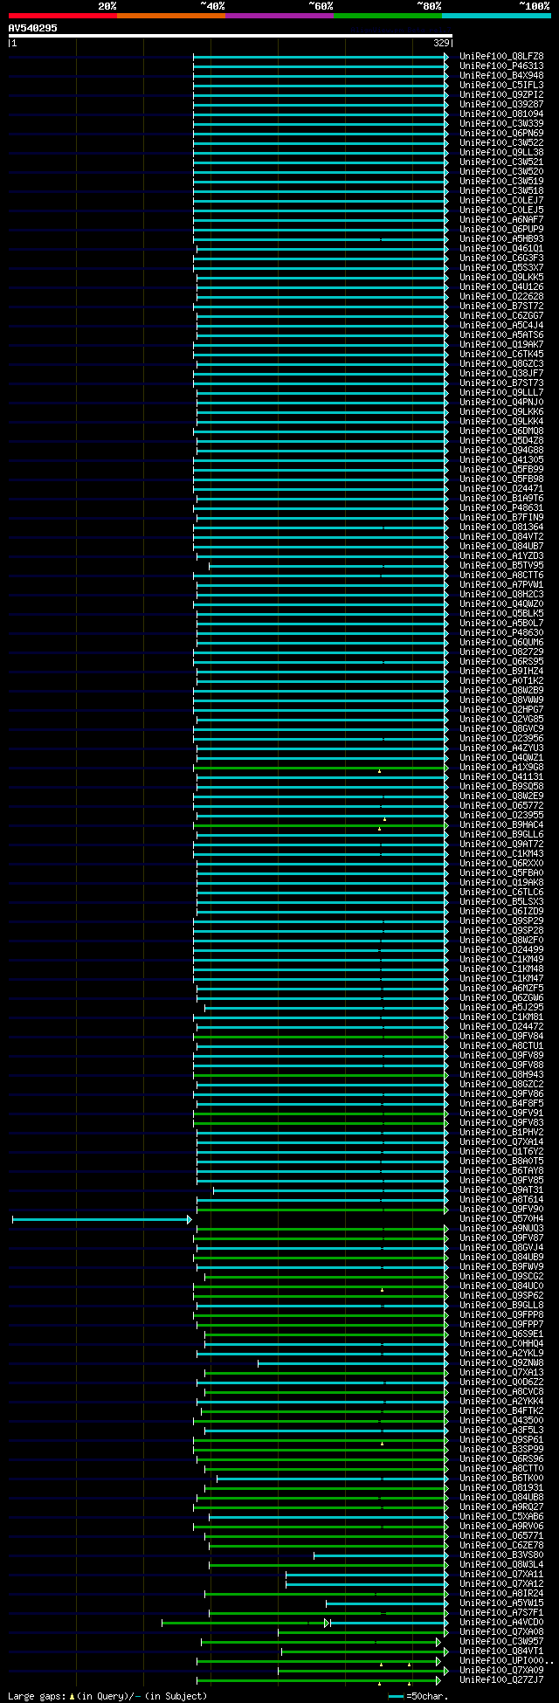Select the UniRef100_Q5S3X7 label
Screen dimensions: 559x1703
(x=501, y=267)
